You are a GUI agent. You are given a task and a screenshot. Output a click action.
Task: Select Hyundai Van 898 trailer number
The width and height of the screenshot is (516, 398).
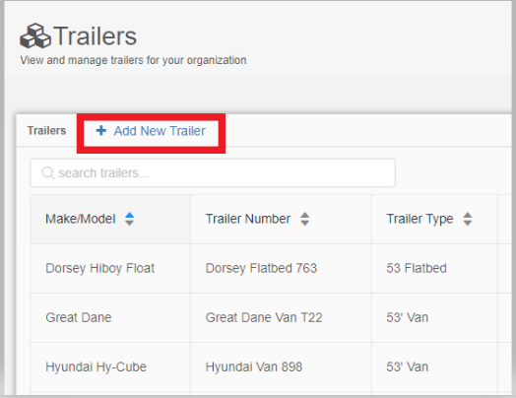point(254,367)
